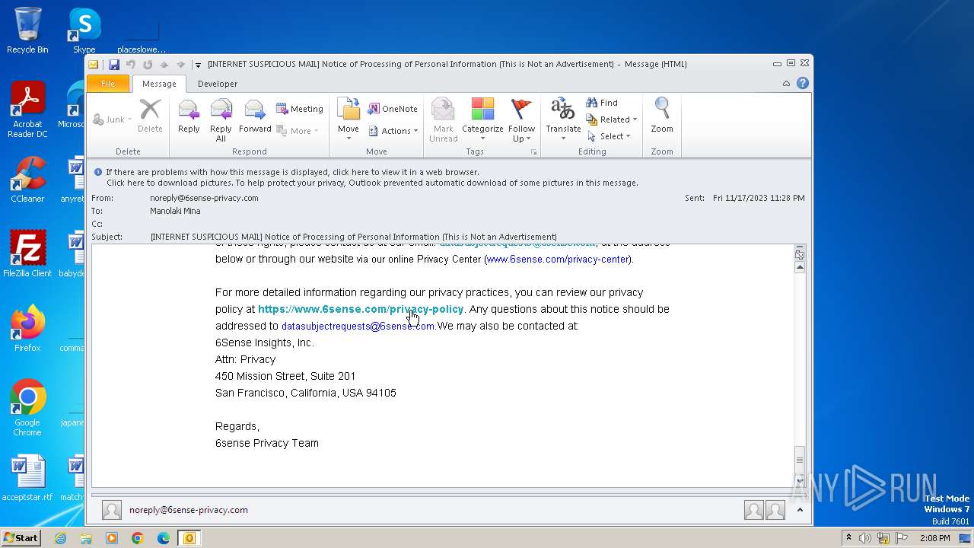Expand the Related dropdown
The height and width of the screenshot is (548, 974).
(612, 119)
